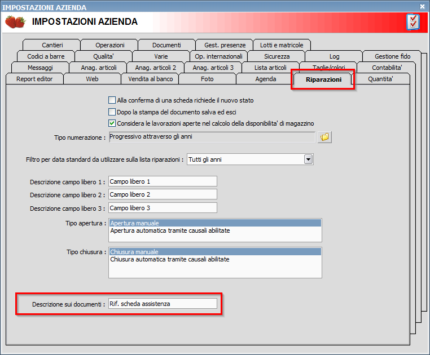Switch to the Foto tab
The image size is (430, 355).
click(x=207, y=79)
